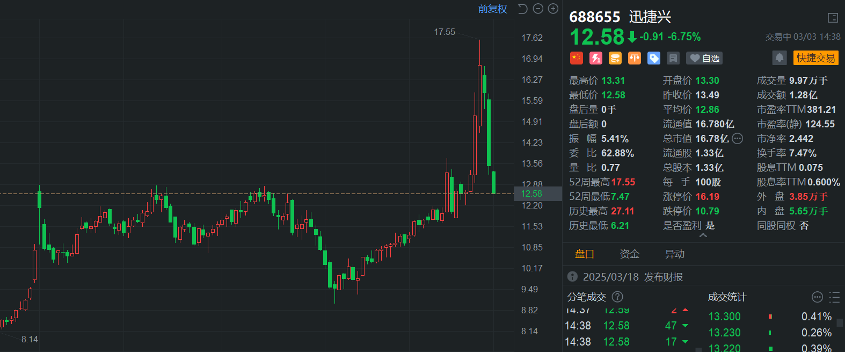Viewport: 845px width, 352px height.
Task: Click the orange balance scale icon
Action: [634, 58]
